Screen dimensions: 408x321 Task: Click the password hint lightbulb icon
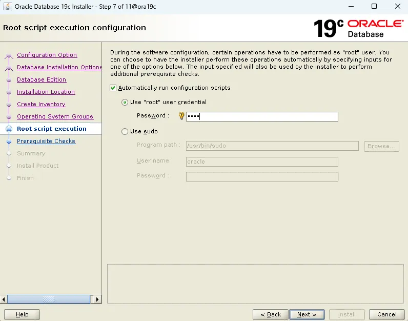pos(181,115)
